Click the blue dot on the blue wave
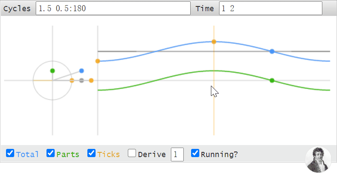This screenshot has width=337, height=173. [272, 51]
